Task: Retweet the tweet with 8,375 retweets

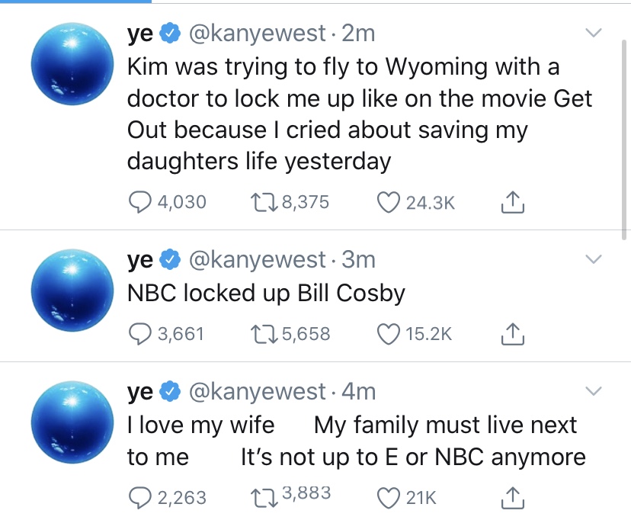Action: (264, 202)
